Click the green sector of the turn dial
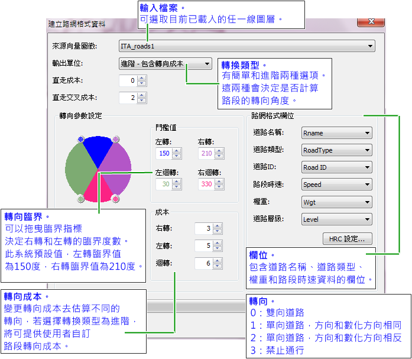 coord(79,170)
